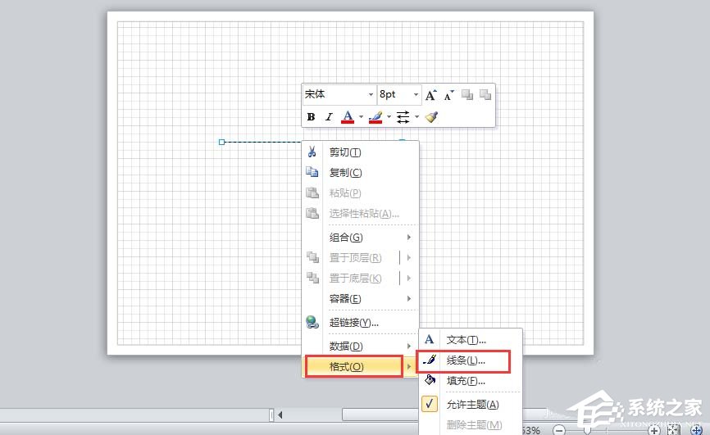The width and height of the screenshot is (710, 435).
Task: Click the 线条 pen icon in submenu
Action: 430,360
